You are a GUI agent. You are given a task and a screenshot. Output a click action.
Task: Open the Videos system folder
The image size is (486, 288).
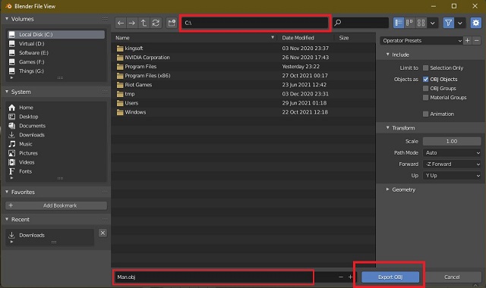(x=55, y=162)
